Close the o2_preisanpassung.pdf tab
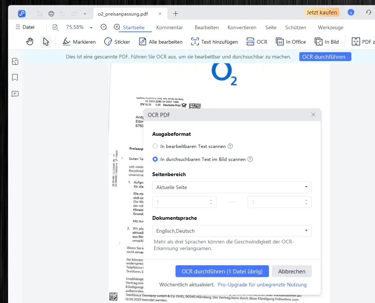This screenshot has height=303, width=375. pyautogui.click(x=160, y=14)
